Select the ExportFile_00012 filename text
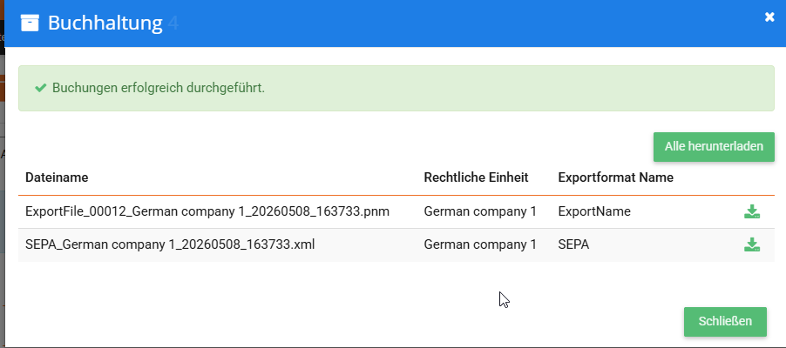786x348 pixels. (207, 211)
